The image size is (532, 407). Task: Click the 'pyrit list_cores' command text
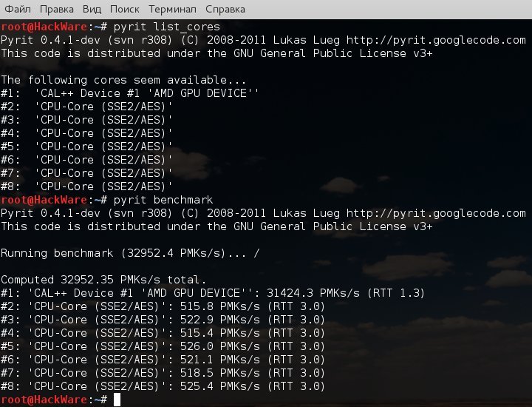166,27
